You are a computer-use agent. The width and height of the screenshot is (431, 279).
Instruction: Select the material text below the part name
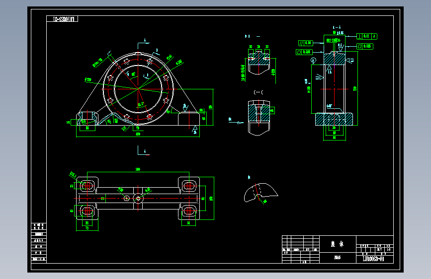(x=337, y=258)
